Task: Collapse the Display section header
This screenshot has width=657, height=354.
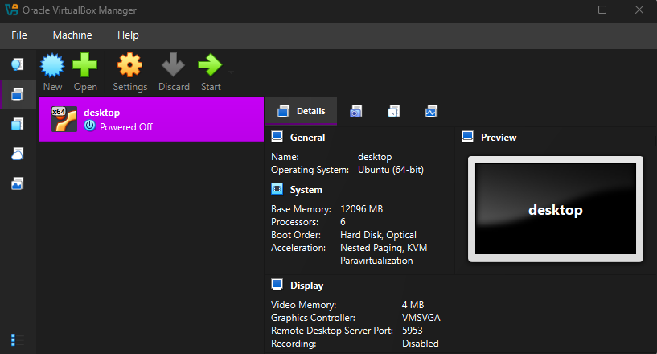Action: 306,286
